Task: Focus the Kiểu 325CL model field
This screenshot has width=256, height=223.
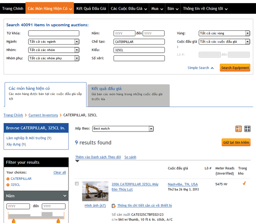Action: point(139,50)
